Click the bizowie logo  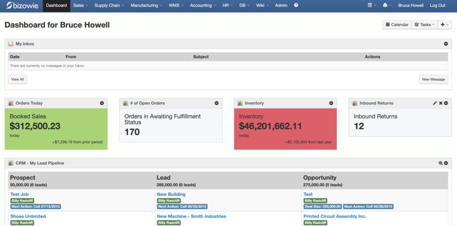22,5
